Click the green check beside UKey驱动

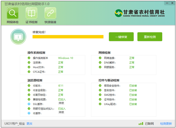click(100, 104)
